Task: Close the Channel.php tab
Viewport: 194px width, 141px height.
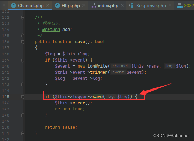Action: (48, 5)
